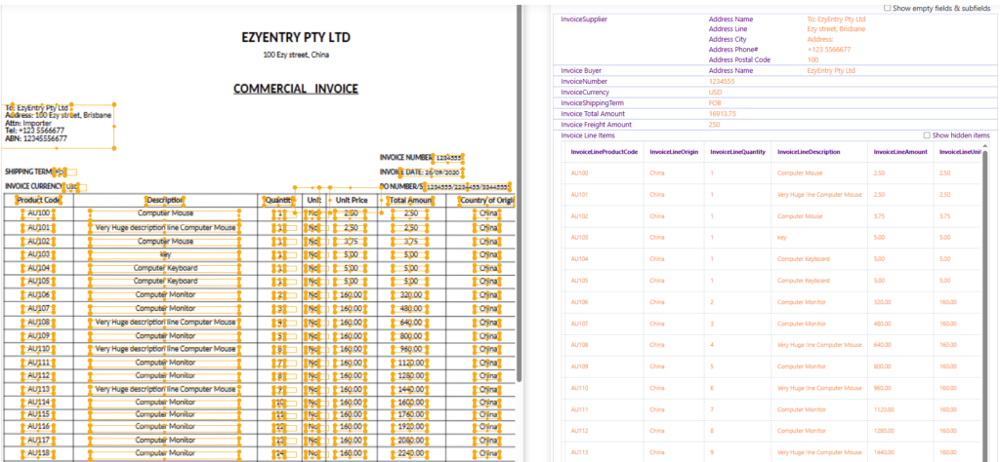This screenshot has height=462, width=1000.
Task: Click INVOICE DATE value in document
Action: click(x=442, y=172)
